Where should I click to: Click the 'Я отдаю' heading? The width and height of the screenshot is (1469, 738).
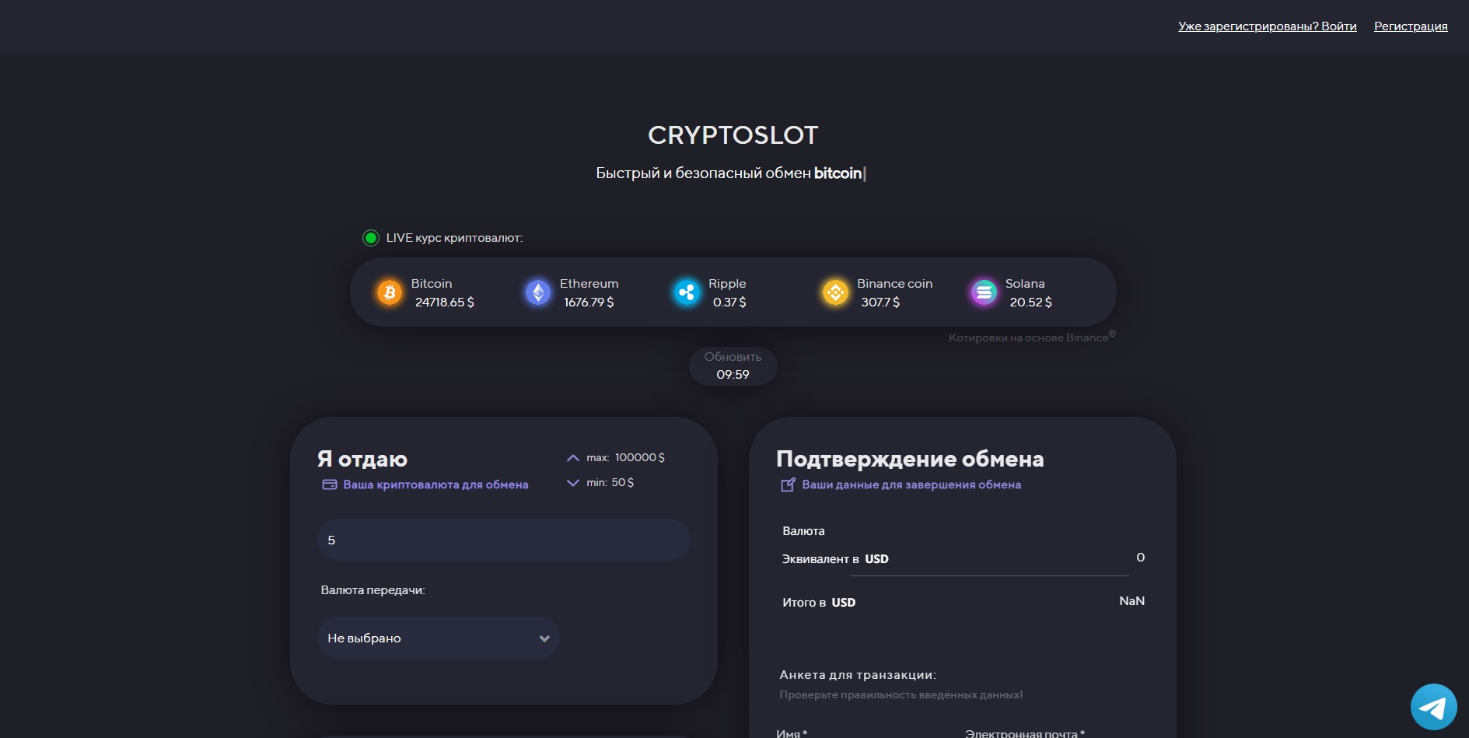coord(362,459)
